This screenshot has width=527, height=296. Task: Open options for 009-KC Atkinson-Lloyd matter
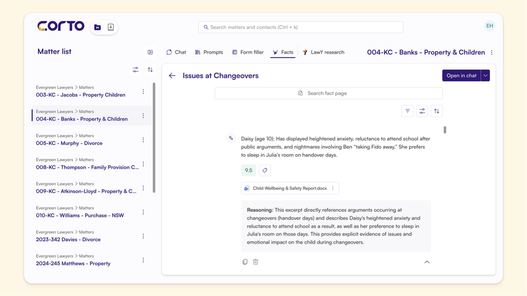coord(143,188)
